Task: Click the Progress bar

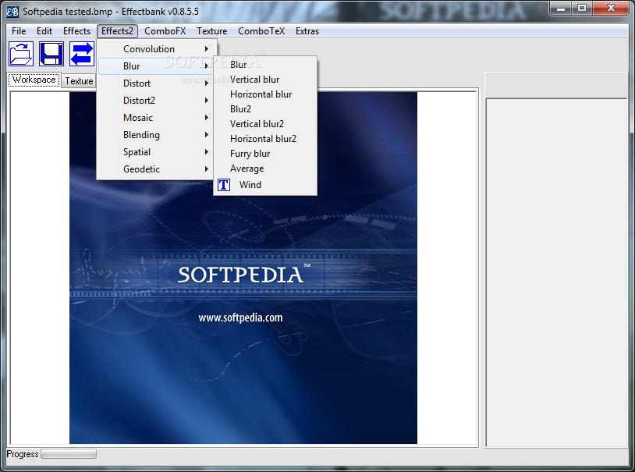Action: pyautogui.click(x=69, y=454)
